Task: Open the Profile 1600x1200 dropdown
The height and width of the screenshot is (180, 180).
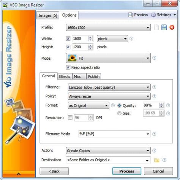Action: 108,27
